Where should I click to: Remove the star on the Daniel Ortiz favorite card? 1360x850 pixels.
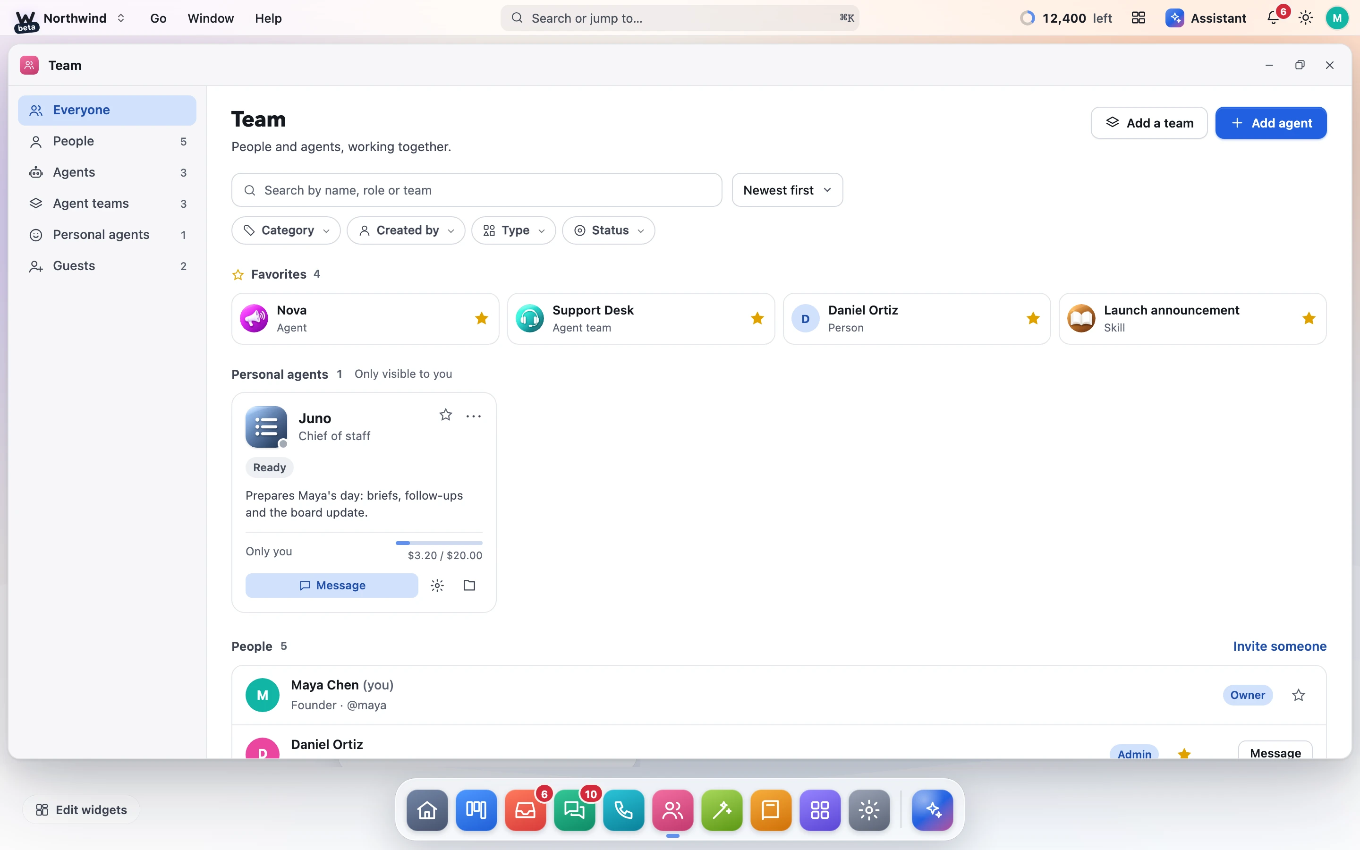coord(1033,318)
